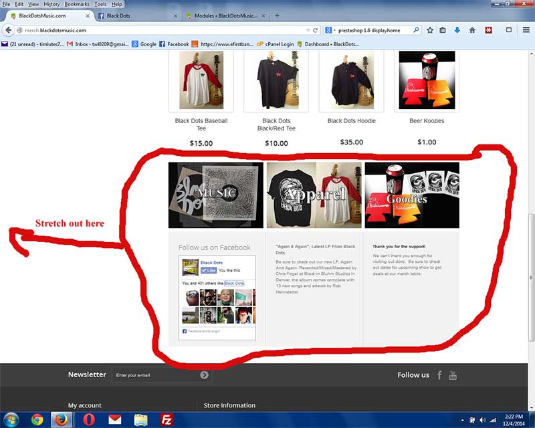Open the Apparel category banner
The width and height of the screenshot is (535, 428).
314,195
